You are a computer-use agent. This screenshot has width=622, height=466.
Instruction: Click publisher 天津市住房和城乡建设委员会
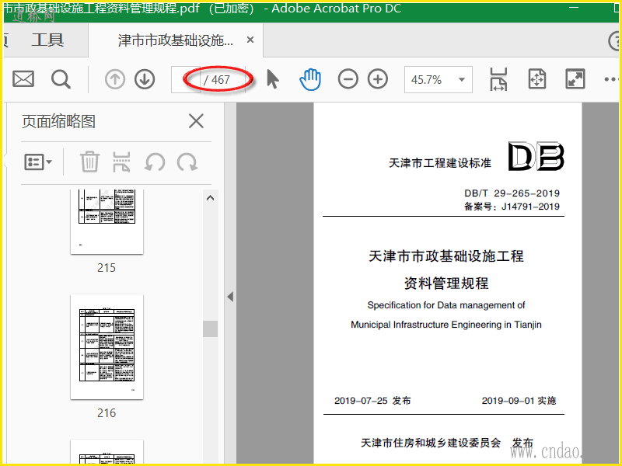pos(431,443)
